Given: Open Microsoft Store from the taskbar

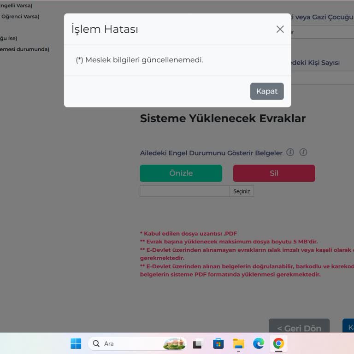Looking at the screenshot, I should pos(218,344).
